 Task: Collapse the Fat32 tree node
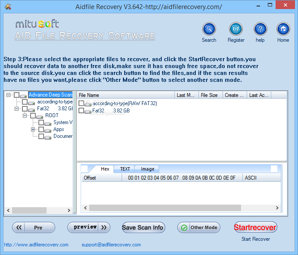point(16,109)
